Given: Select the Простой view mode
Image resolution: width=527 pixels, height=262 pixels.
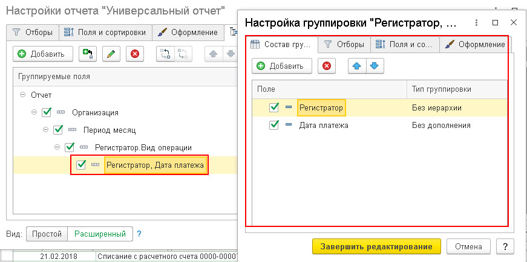Looking at the screenshot, I should click(47, 234).
